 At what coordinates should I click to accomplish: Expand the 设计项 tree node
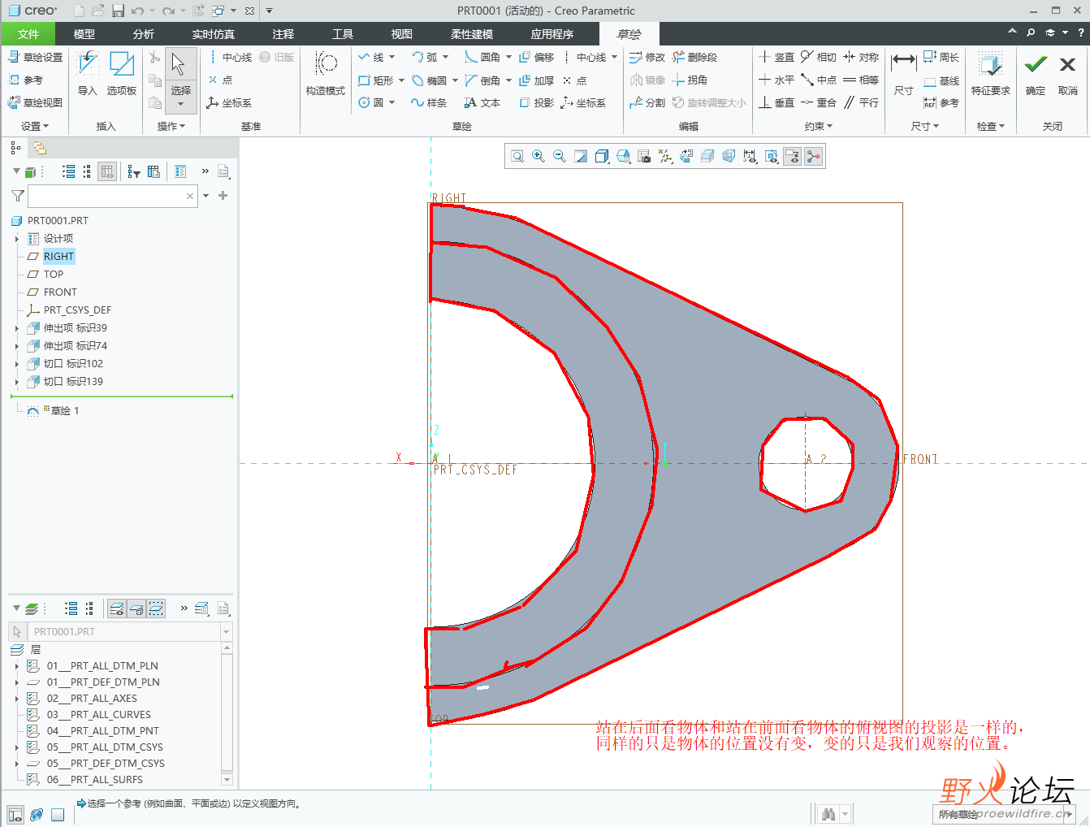(17, 239)
